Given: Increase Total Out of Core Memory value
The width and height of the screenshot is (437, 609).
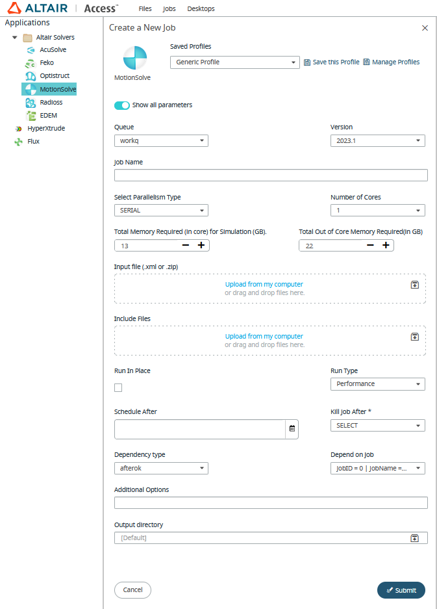Looking at the screenshot, I should (386, 245).
